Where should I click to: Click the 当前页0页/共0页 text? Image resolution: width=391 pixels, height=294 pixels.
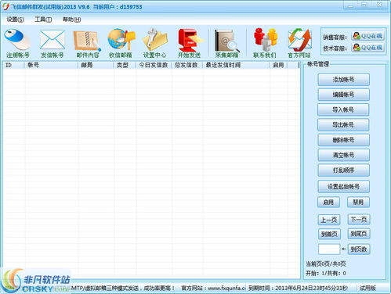(x=326, y=264)
